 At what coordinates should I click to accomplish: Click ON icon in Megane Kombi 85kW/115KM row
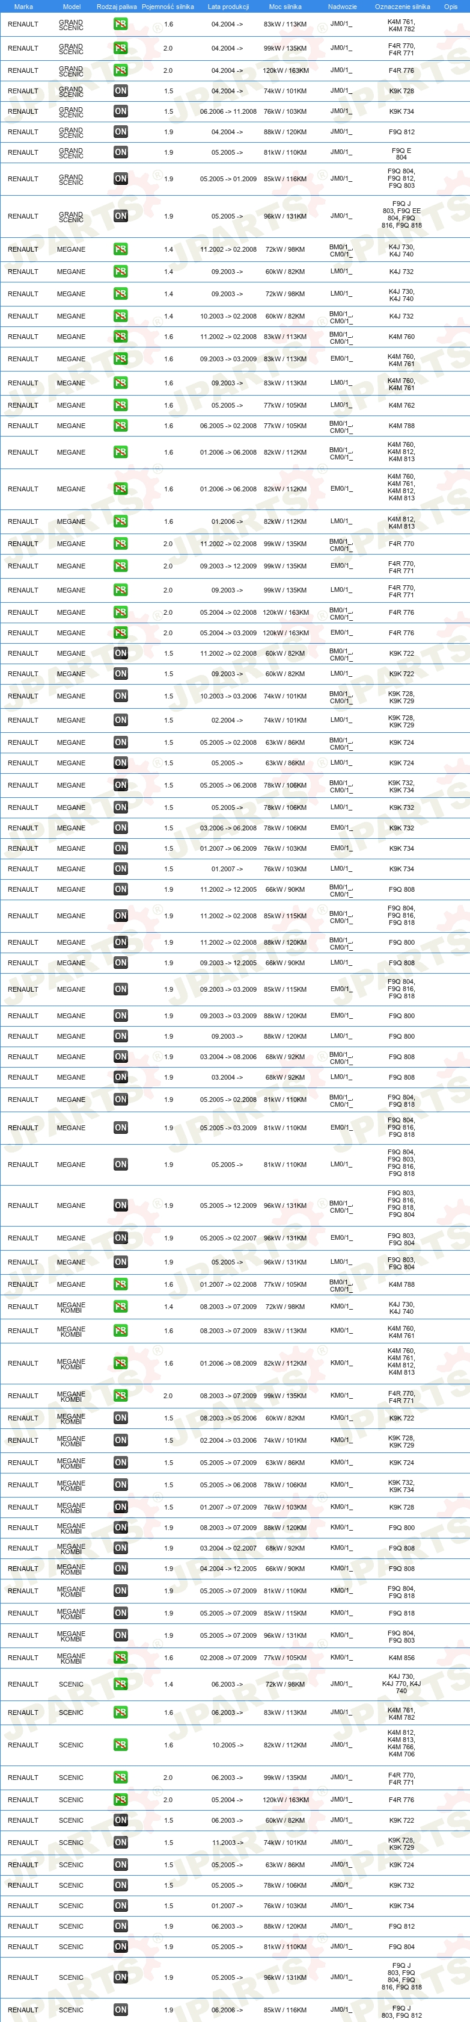click(x=120, y=1613)
